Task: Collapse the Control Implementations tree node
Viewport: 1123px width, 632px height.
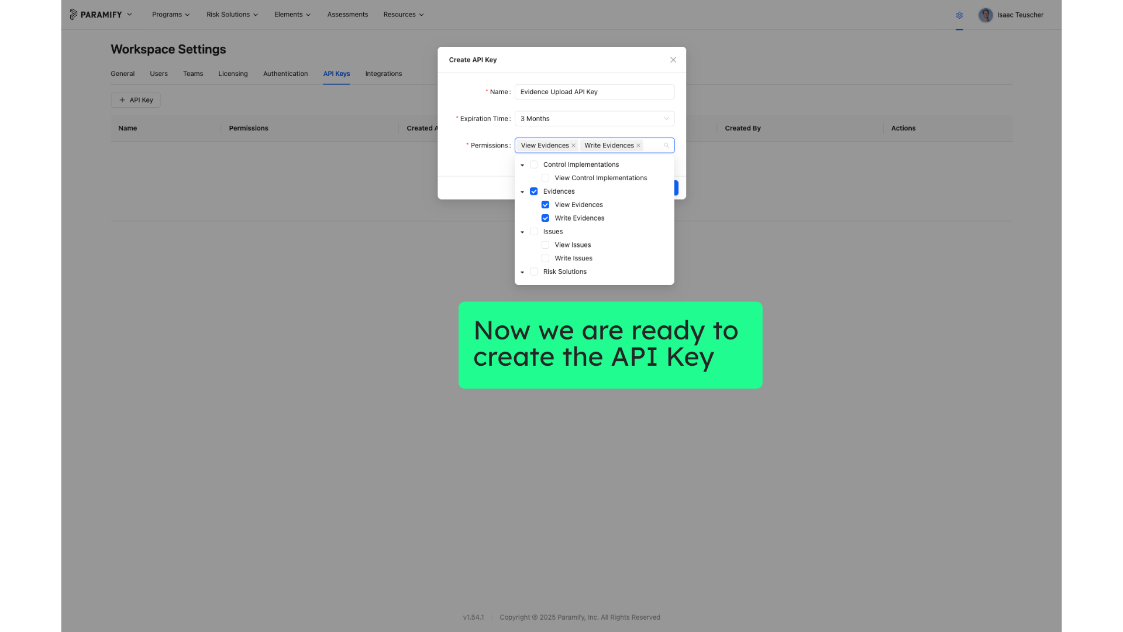Action: point(522,165)
